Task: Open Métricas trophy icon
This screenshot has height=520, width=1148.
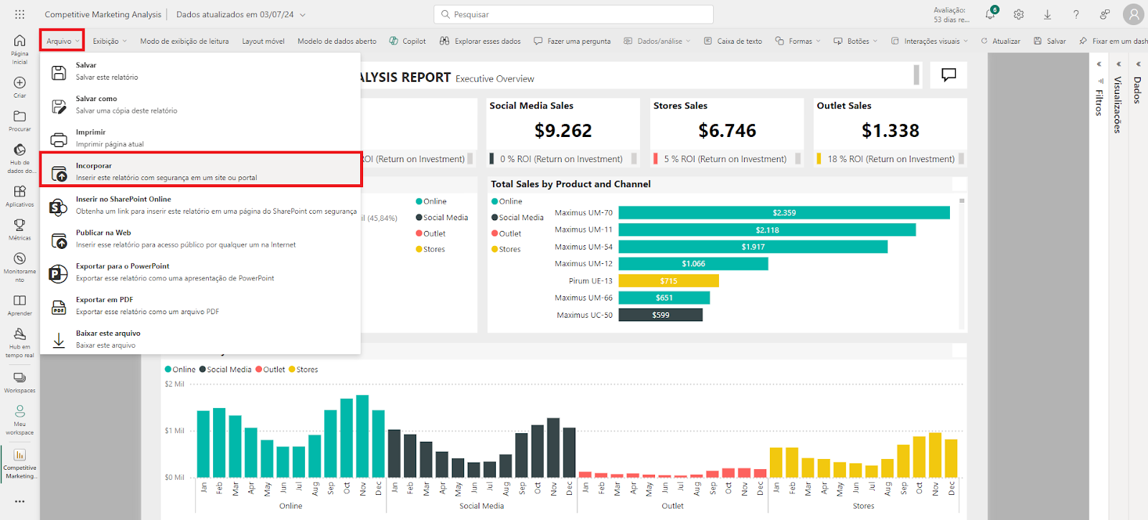Action: tap(19, 230)
